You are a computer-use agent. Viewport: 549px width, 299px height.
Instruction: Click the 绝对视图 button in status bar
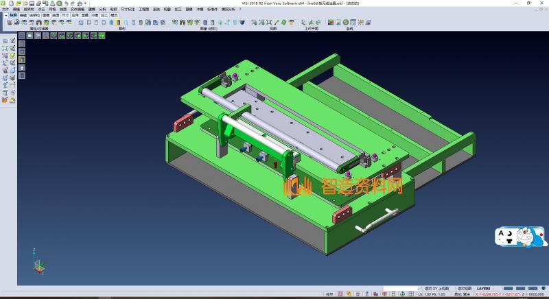(x=465, y=289)
